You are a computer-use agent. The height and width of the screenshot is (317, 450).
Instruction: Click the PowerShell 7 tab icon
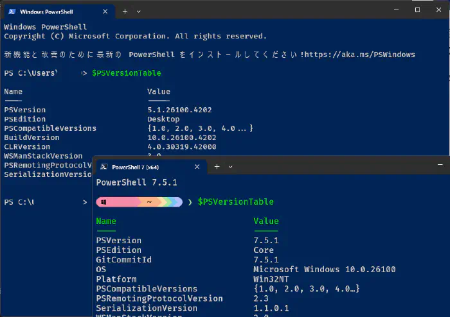(x=104, y=167)
